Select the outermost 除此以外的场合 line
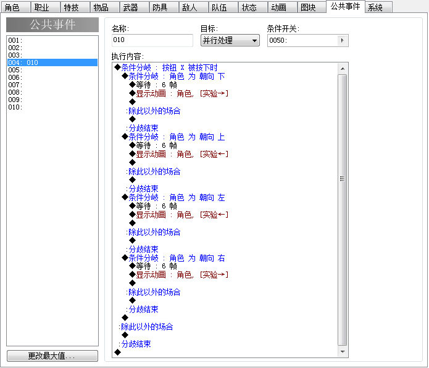Viewport: 429px width, 368px height. click(146, 327)
